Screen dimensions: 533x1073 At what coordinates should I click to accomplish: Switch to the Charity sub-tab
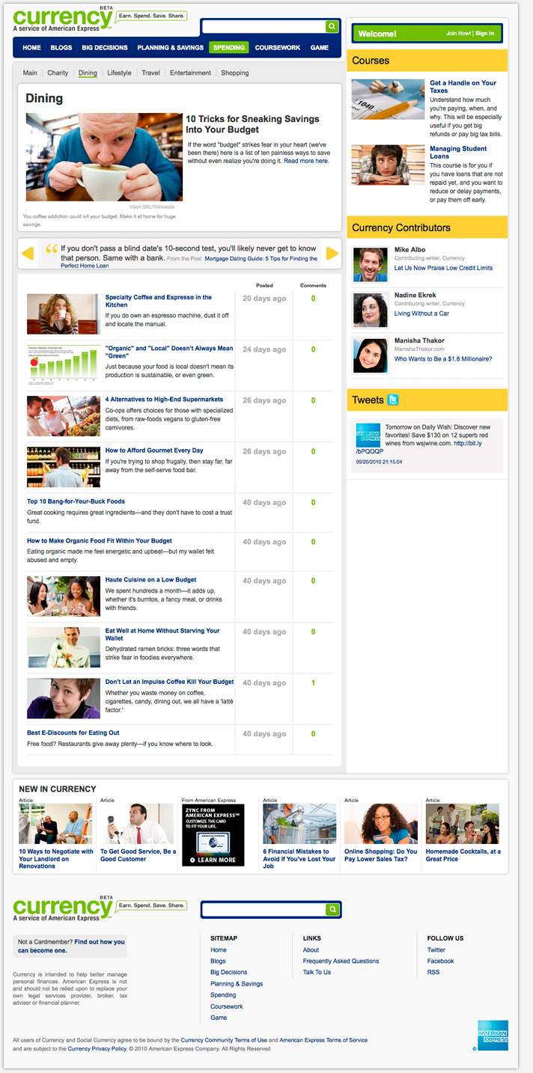(x=58, y=73)
